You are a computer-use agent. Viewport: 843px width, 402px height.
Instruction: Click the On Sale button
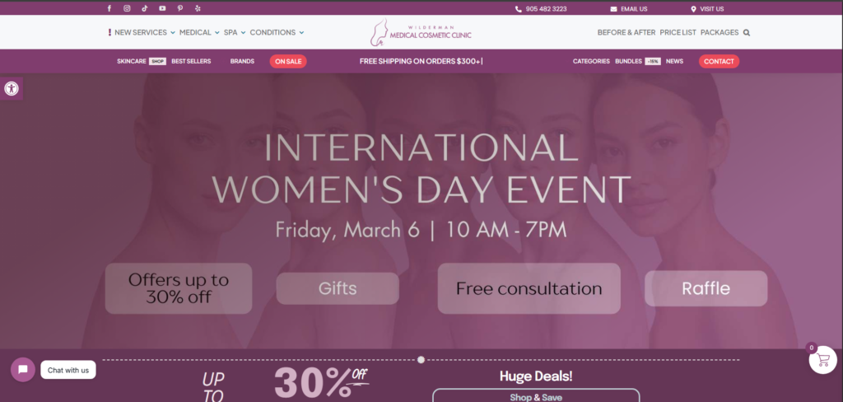(288, 61)
